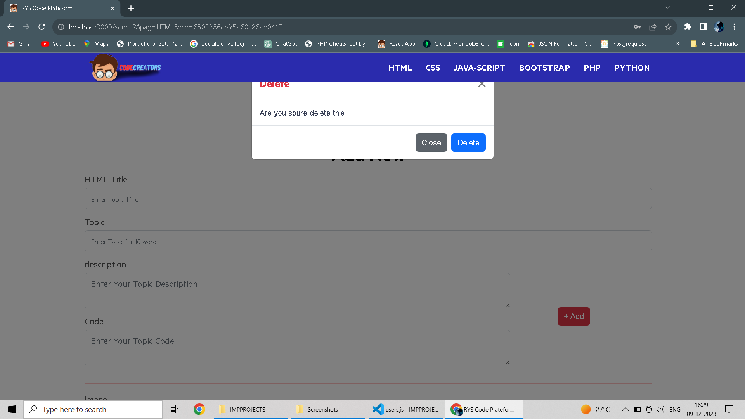Open Chrome's three-dot menu
Image resolution: width=745 pixels, height=419 pixels.
(x=734, y=27)
